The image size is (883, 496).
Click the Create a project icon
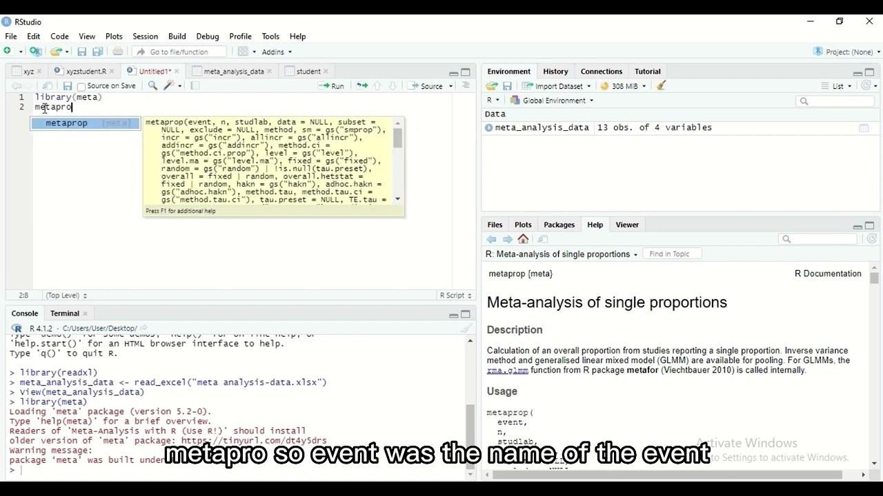[x=35, y=52]
